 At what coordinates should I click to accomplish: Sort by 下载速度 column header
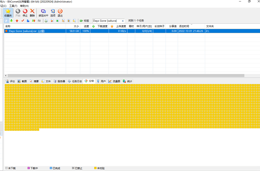coord(99,26)
